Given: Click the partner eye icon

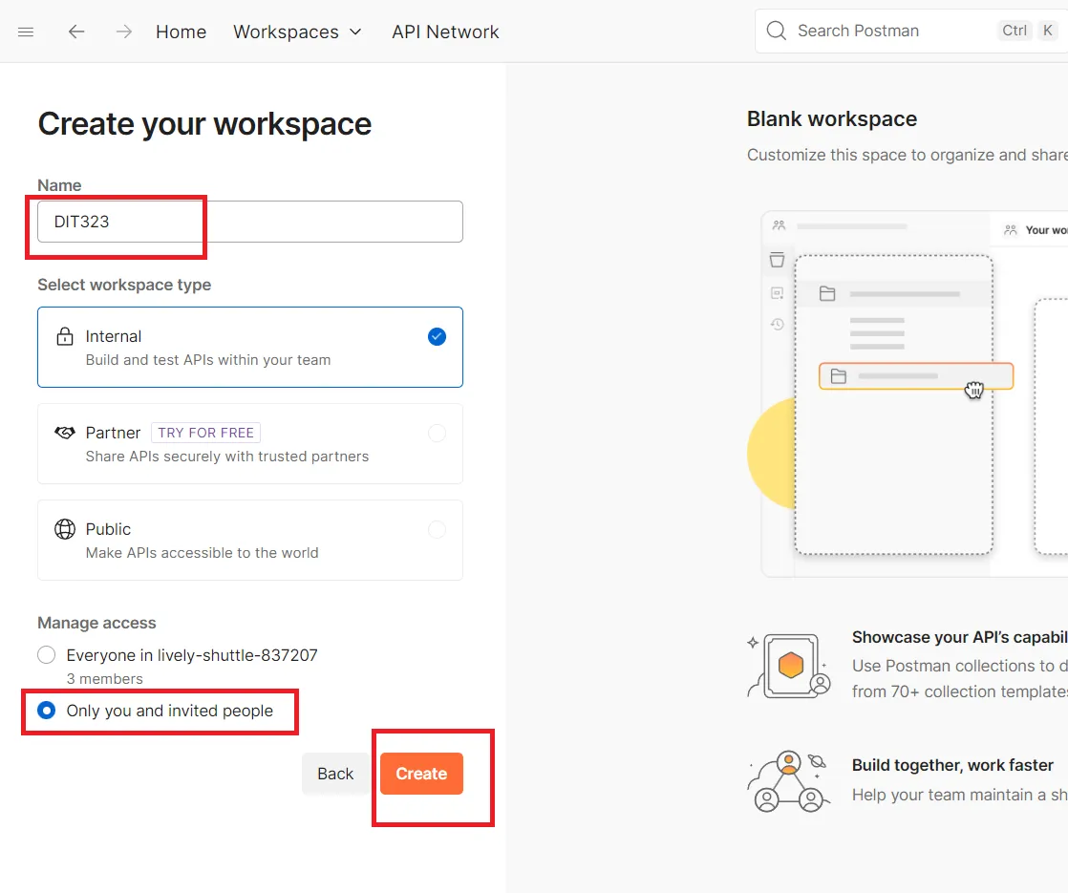Looking at the screenshot, I should (64, 432).
